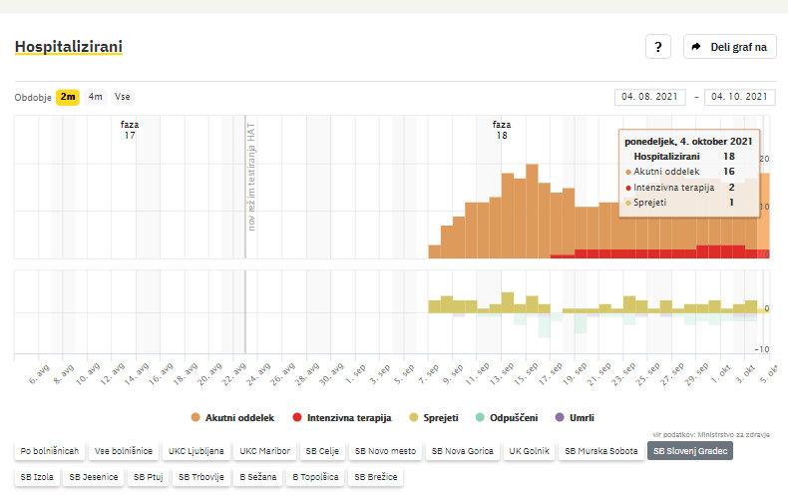The height and width of the screenshot is (502, 788).
Task: Switch period to 4m
Action: (95, 97)
